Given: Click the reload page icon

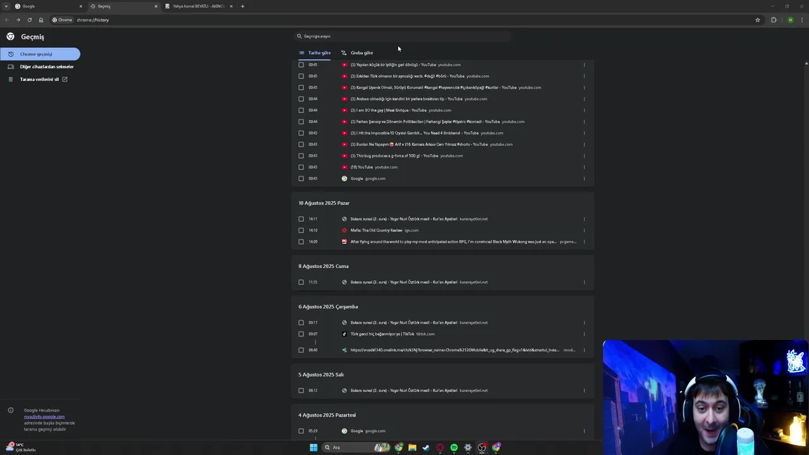Looking at the screenshot, I should click(29, 20).
